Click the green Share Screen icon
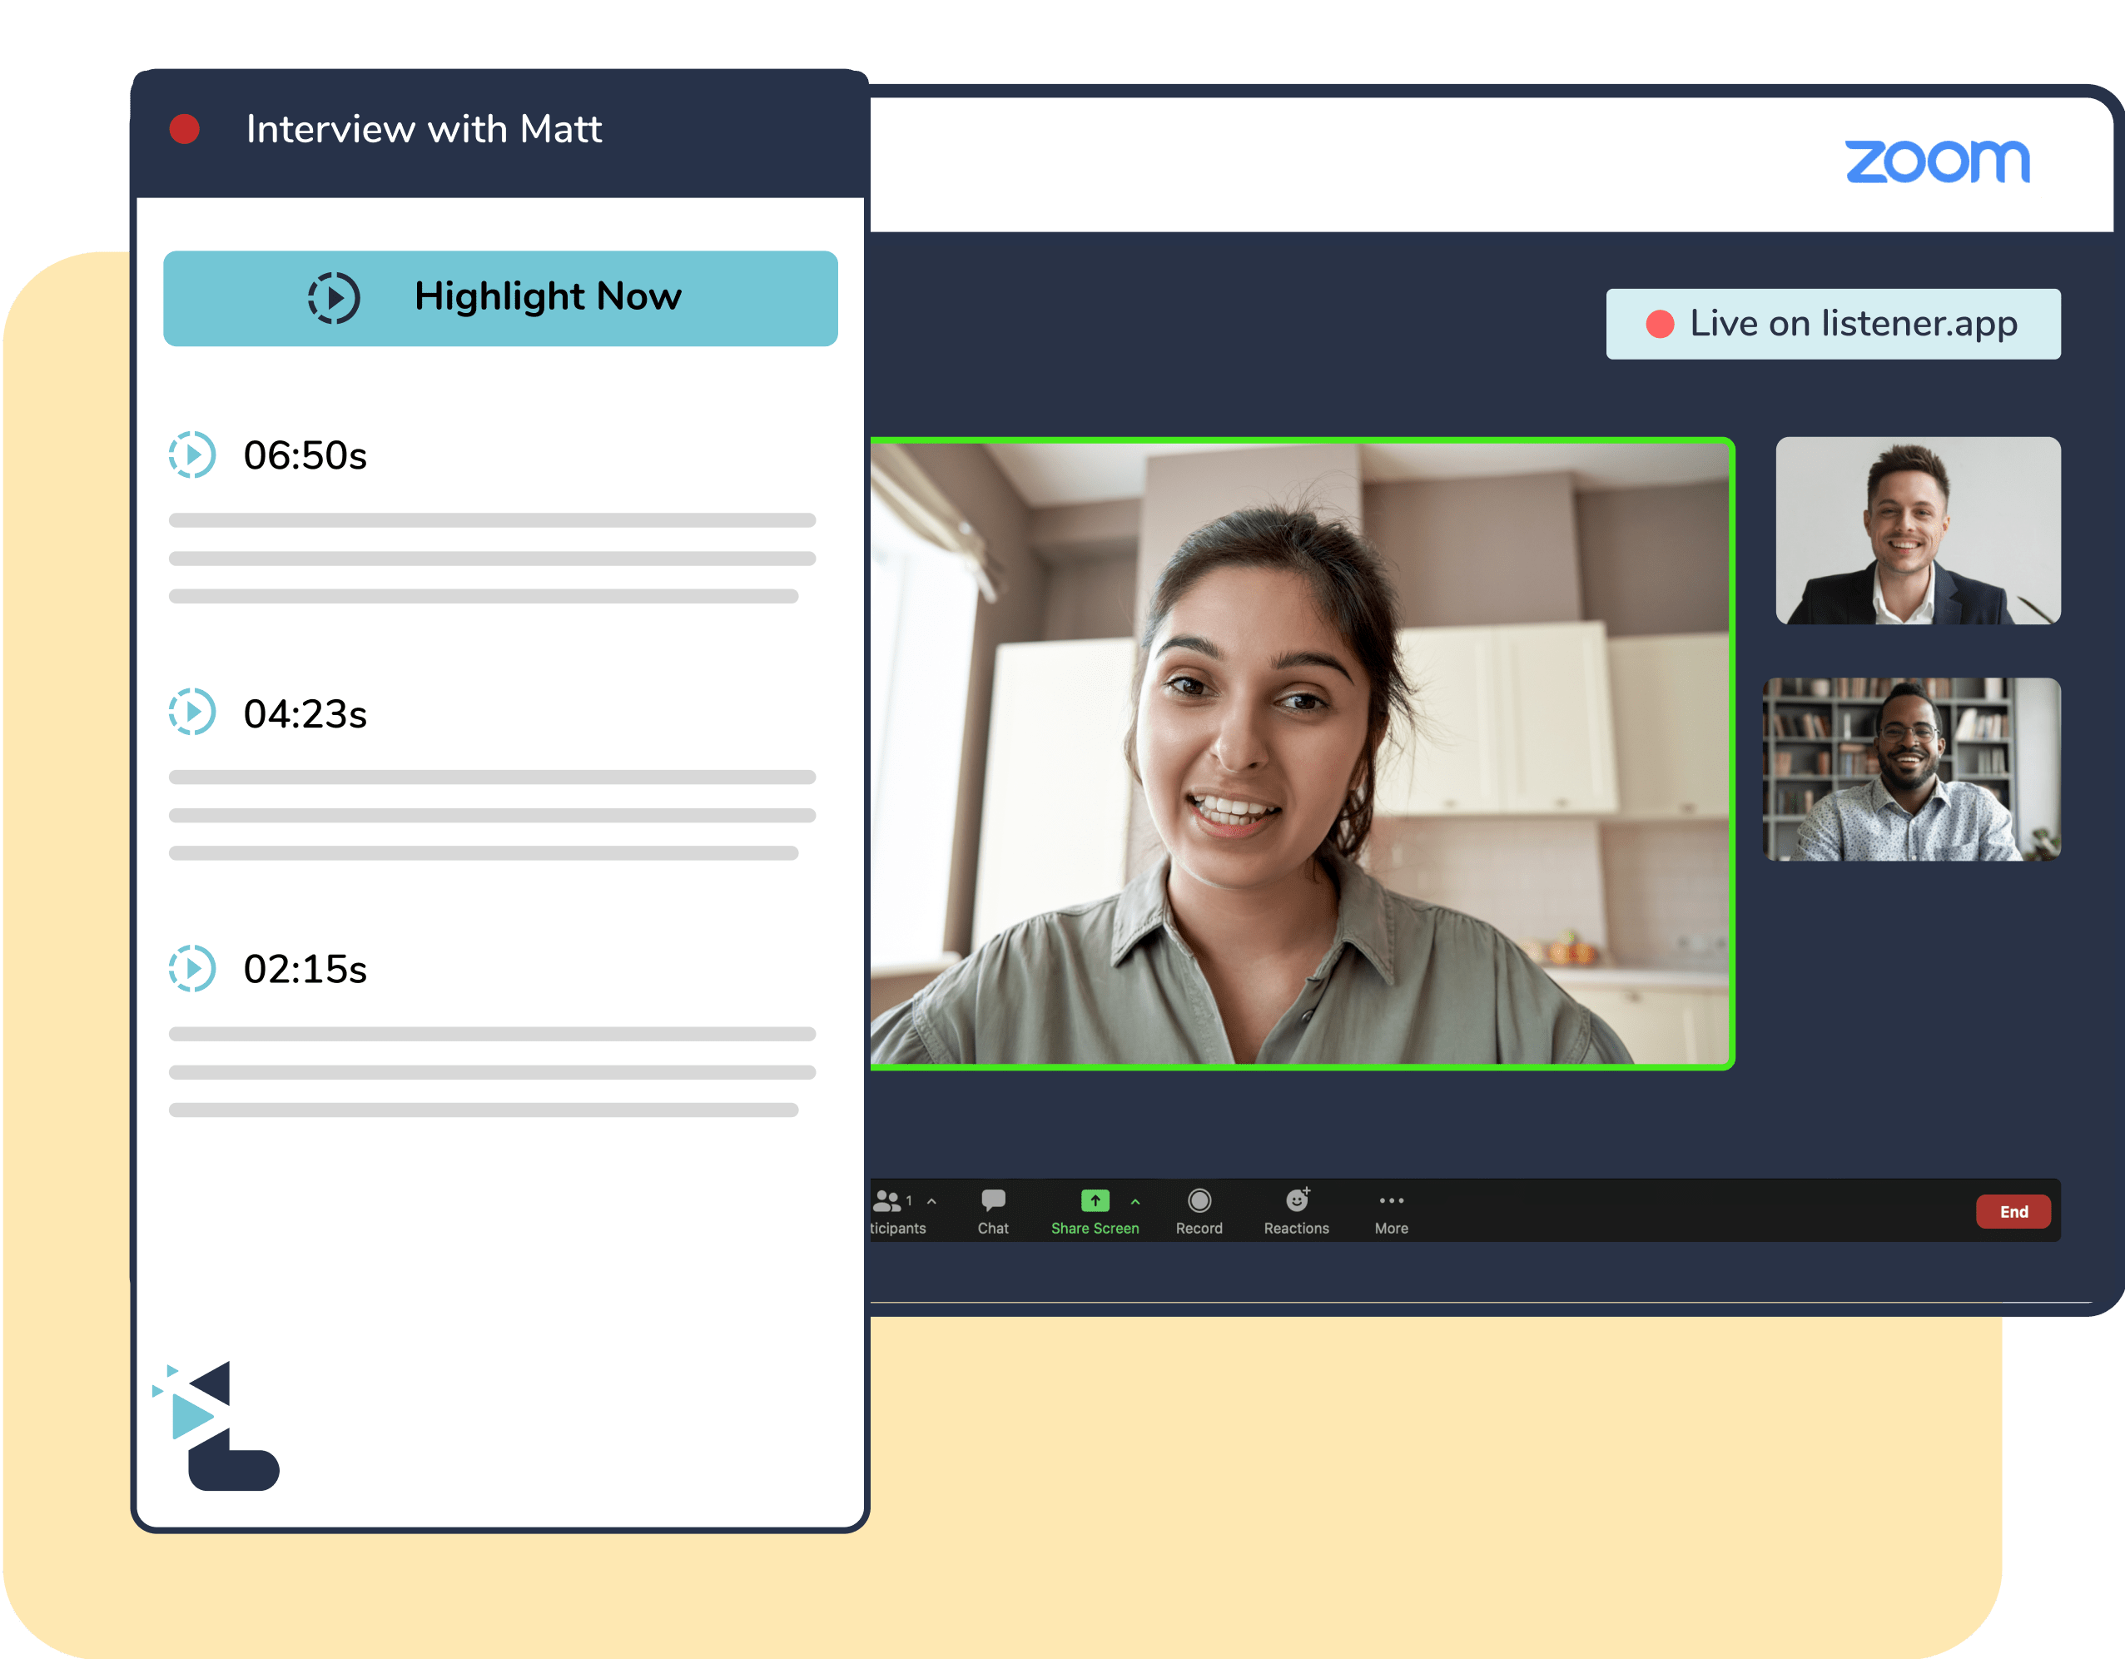Viewport: 2125px width, 1659px height. (x=1095, y=1200)
